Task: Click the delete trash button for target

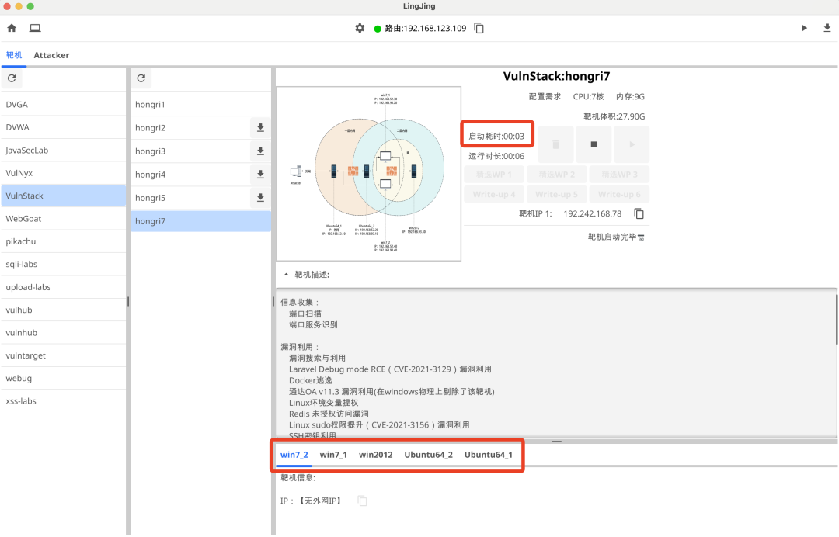Action: pos(556,145)
